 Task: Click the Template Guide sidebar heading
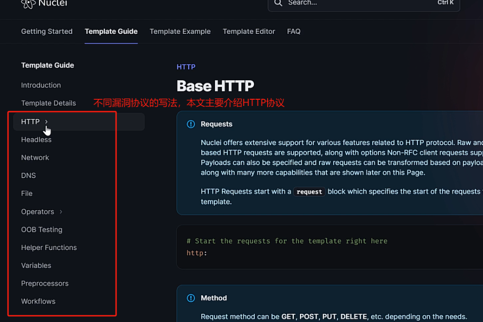click(x=48, y=65)
